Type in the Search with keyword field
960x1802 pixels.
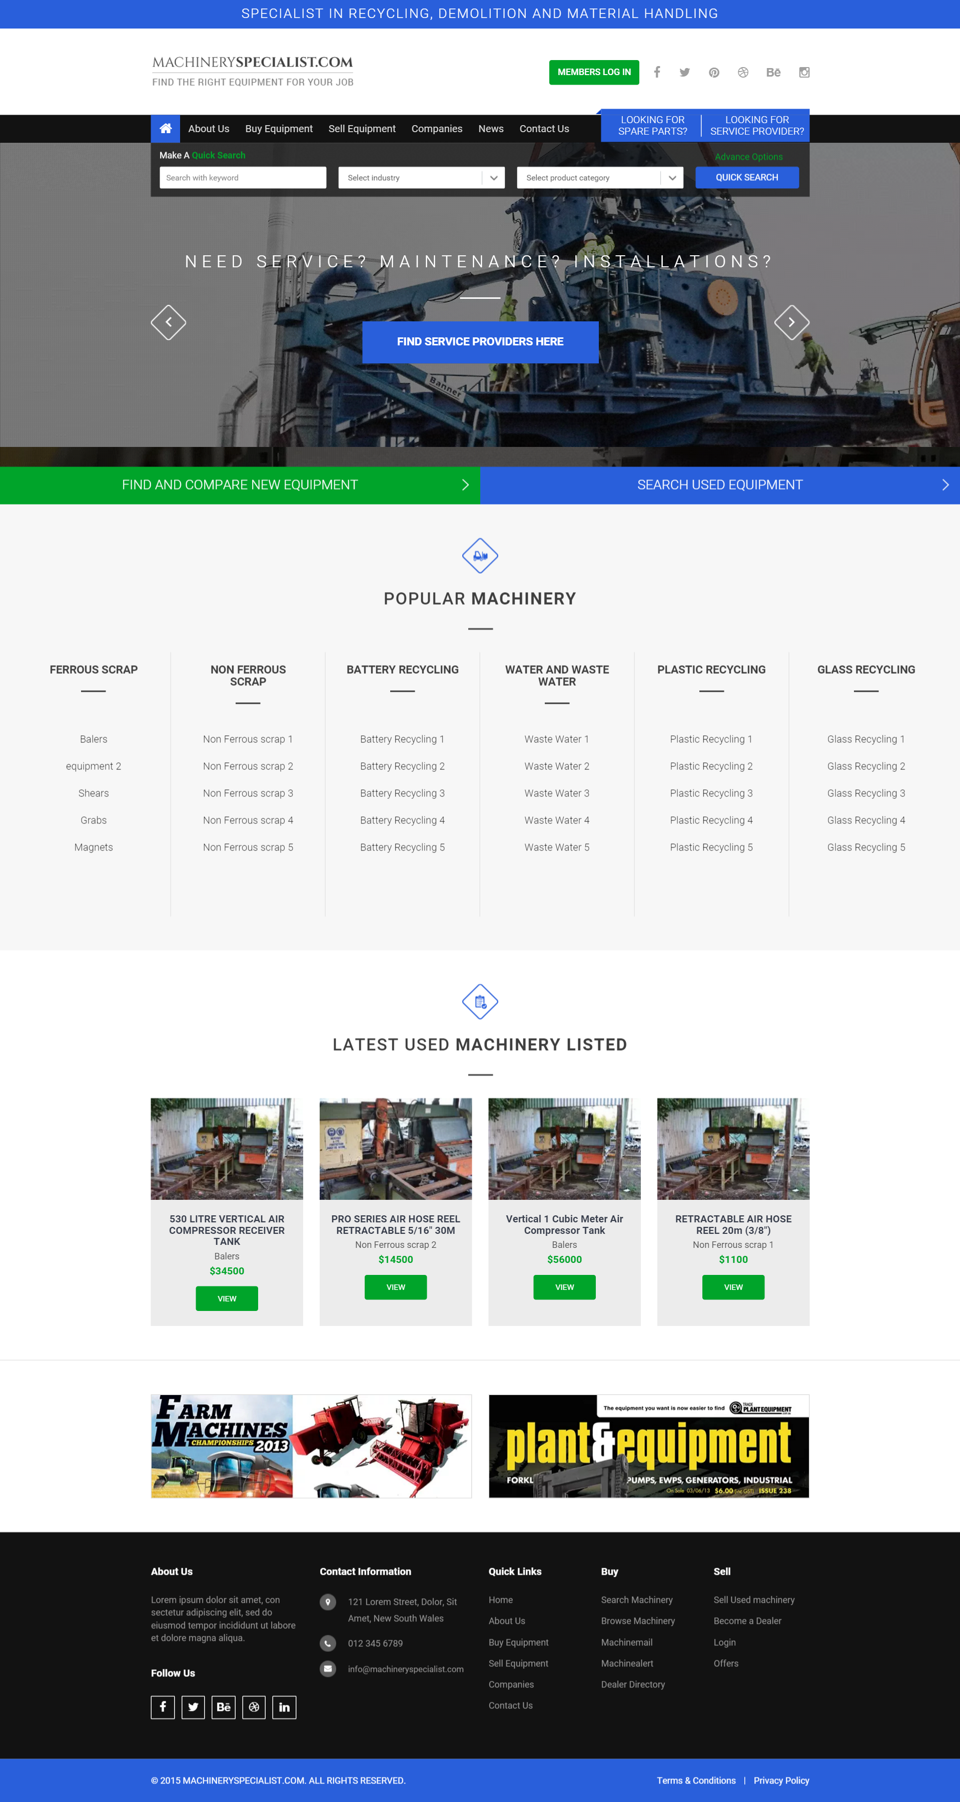(x=243, y=178)
